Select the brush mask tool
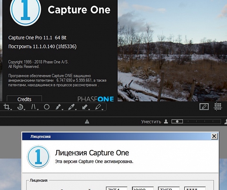Image resolution: width=227 pixels, height=190 pixels. [x=58, y=107]
